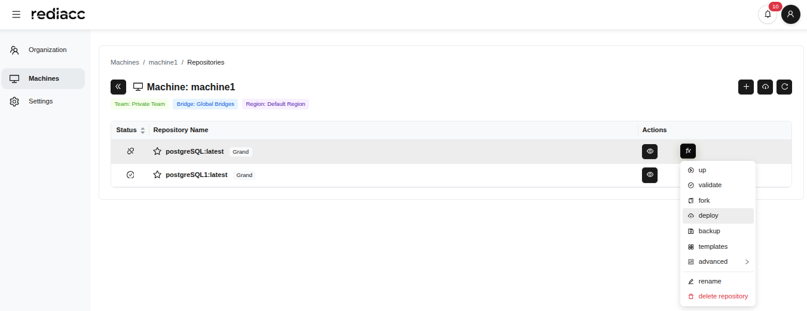
Task: Open Settings in the sidebar
Action: tap(41, 101)
